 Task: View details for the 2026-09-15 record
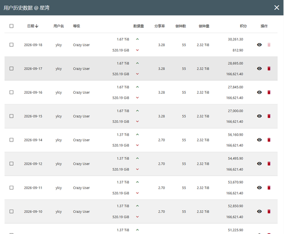point(260,116)
